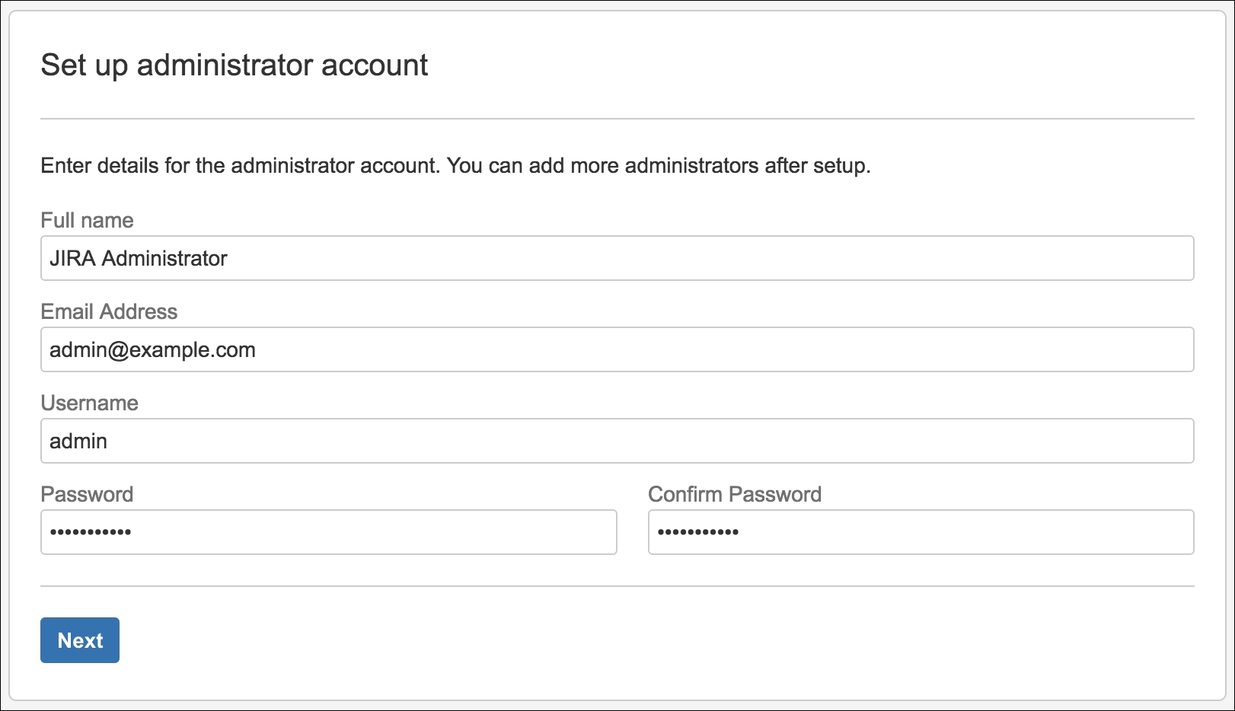Click the 'Enter details for the administrator' description
Screen dimensions: 1235x711
pos(455,165)
